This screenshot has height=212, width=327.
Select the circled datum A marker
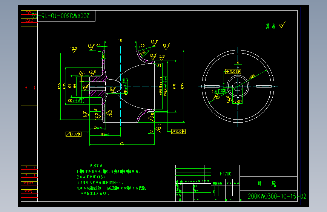[x=82, y=73]
